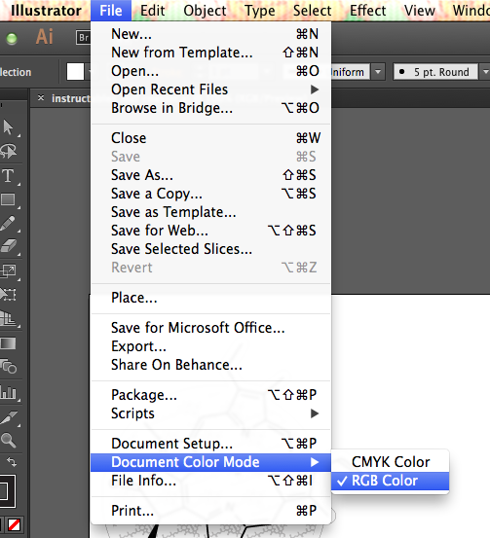Choose File Info... menu item
The height and width of the screenshot is (538, 490).
[x=210, y=481]
